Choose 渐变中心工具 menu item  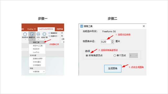(37, 46)
